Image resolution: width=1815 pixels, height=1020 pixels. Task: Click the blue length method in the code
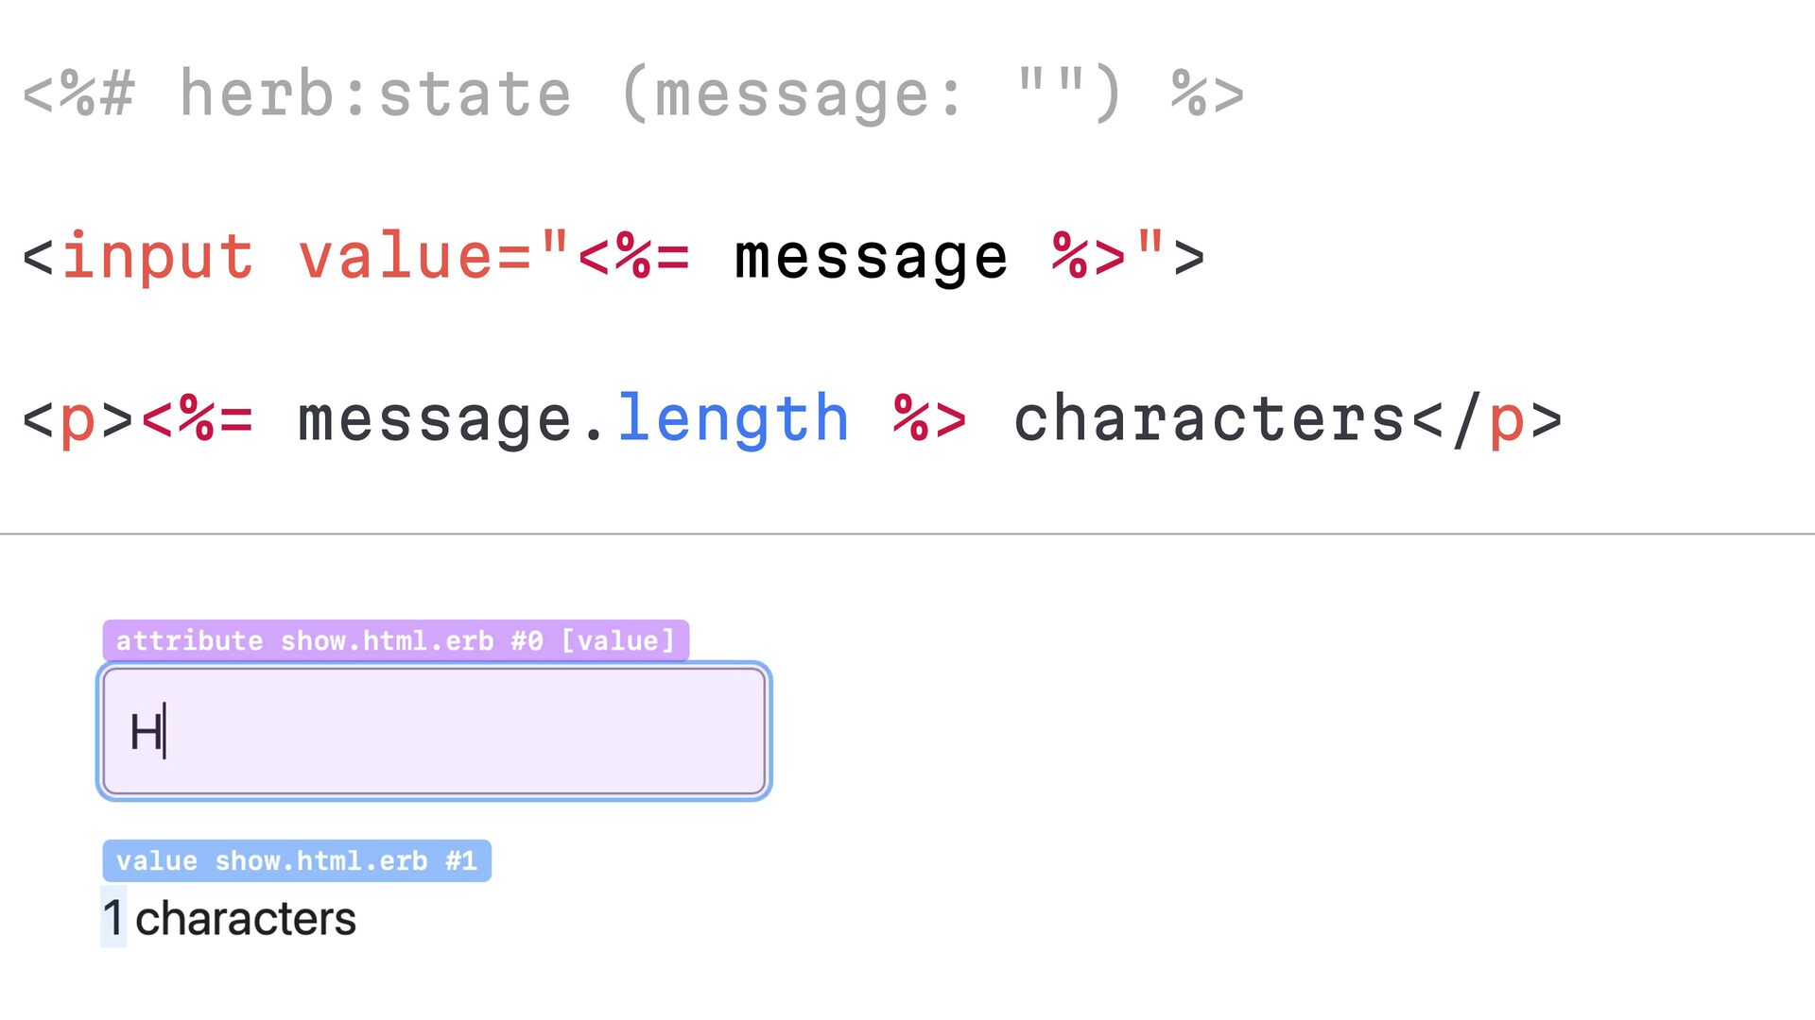[x=734, y=418]
